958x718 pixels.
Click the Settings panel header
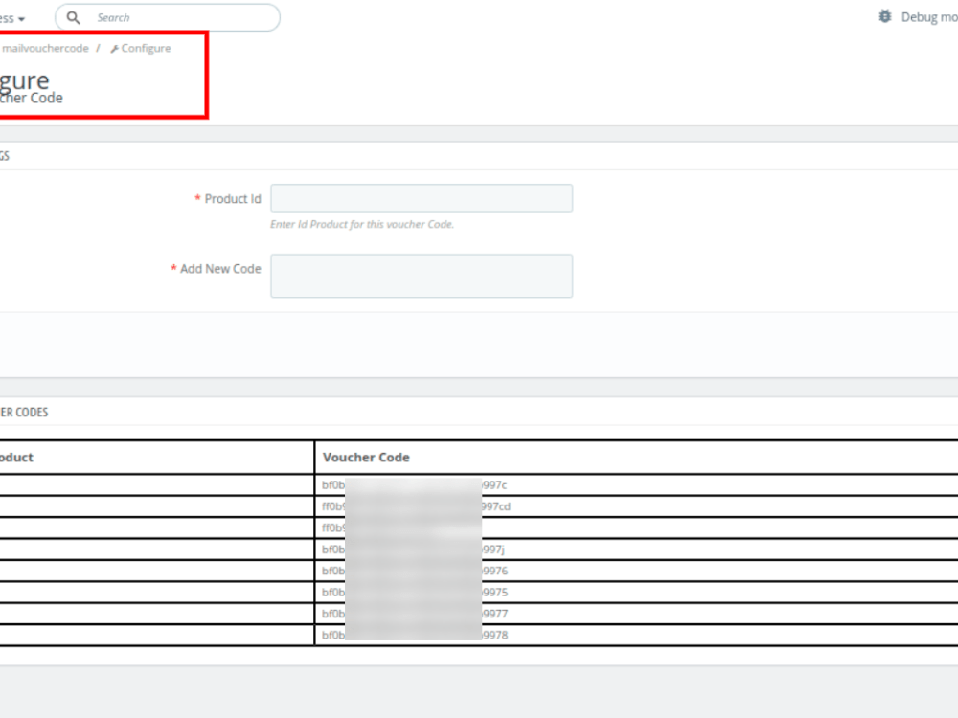click(5, 154)
